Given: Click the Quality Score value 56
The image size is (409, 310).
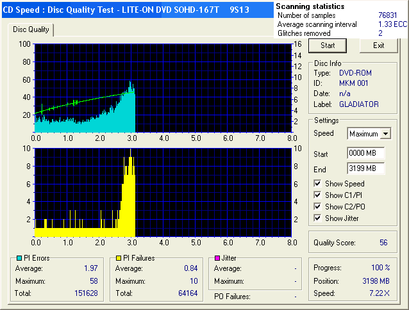Looking at the screenshot, I should click(x=383, y=243).
